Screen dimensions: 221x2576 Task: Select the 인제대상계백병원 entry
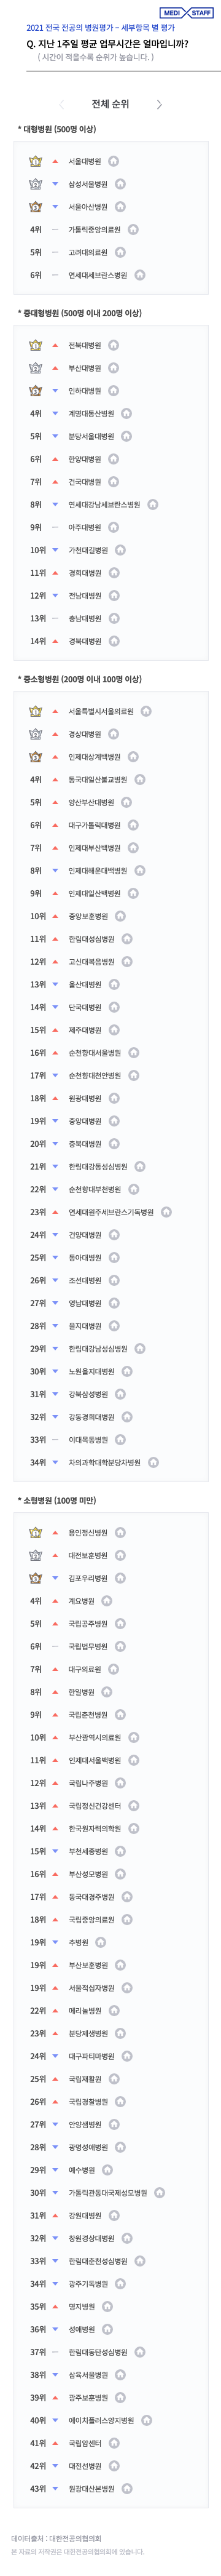[94, 757]
